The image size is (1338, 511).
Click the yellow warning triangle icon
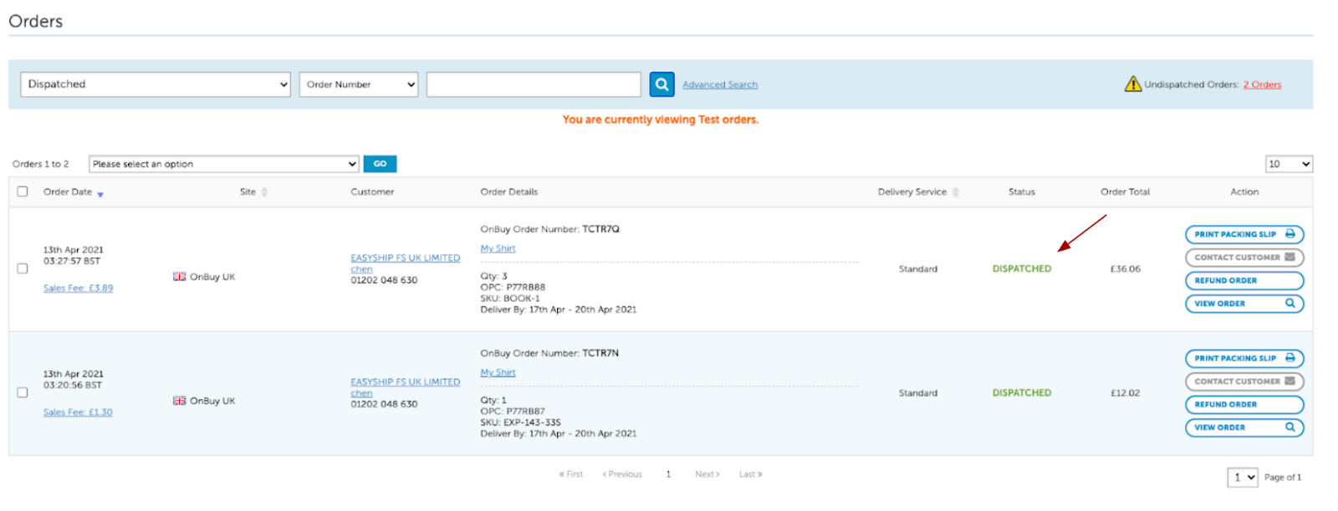click(1132, 83)
